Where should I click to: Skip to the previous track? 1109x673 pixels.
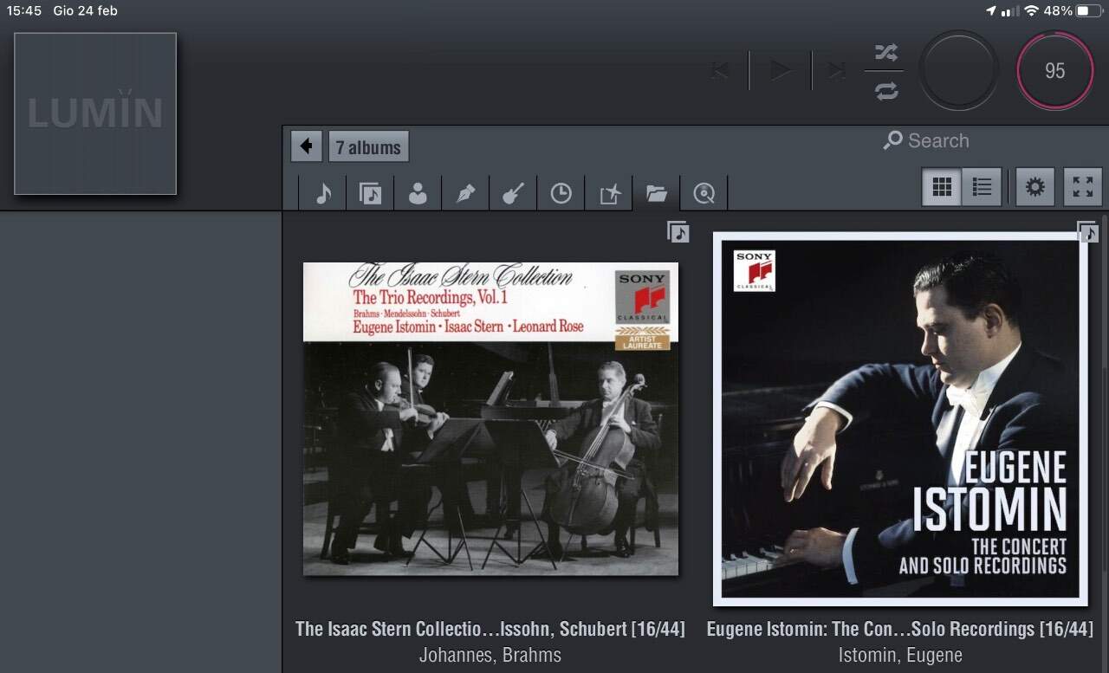(x=720, y=71)
